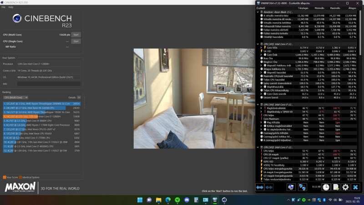
Task: Click the Info input field in Your System
Action: [x=49, y=84]
